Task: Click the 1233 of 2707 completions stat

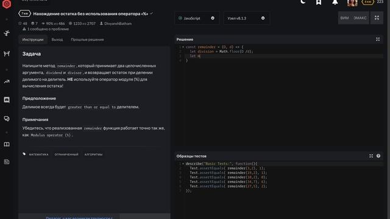Action: pyautogui.click(x=82, y=24)
